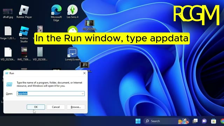This screenshot has height=126, width=224.
Task: Select the green cloud icon below Les Sims 4
Action: tap(72, 29)
